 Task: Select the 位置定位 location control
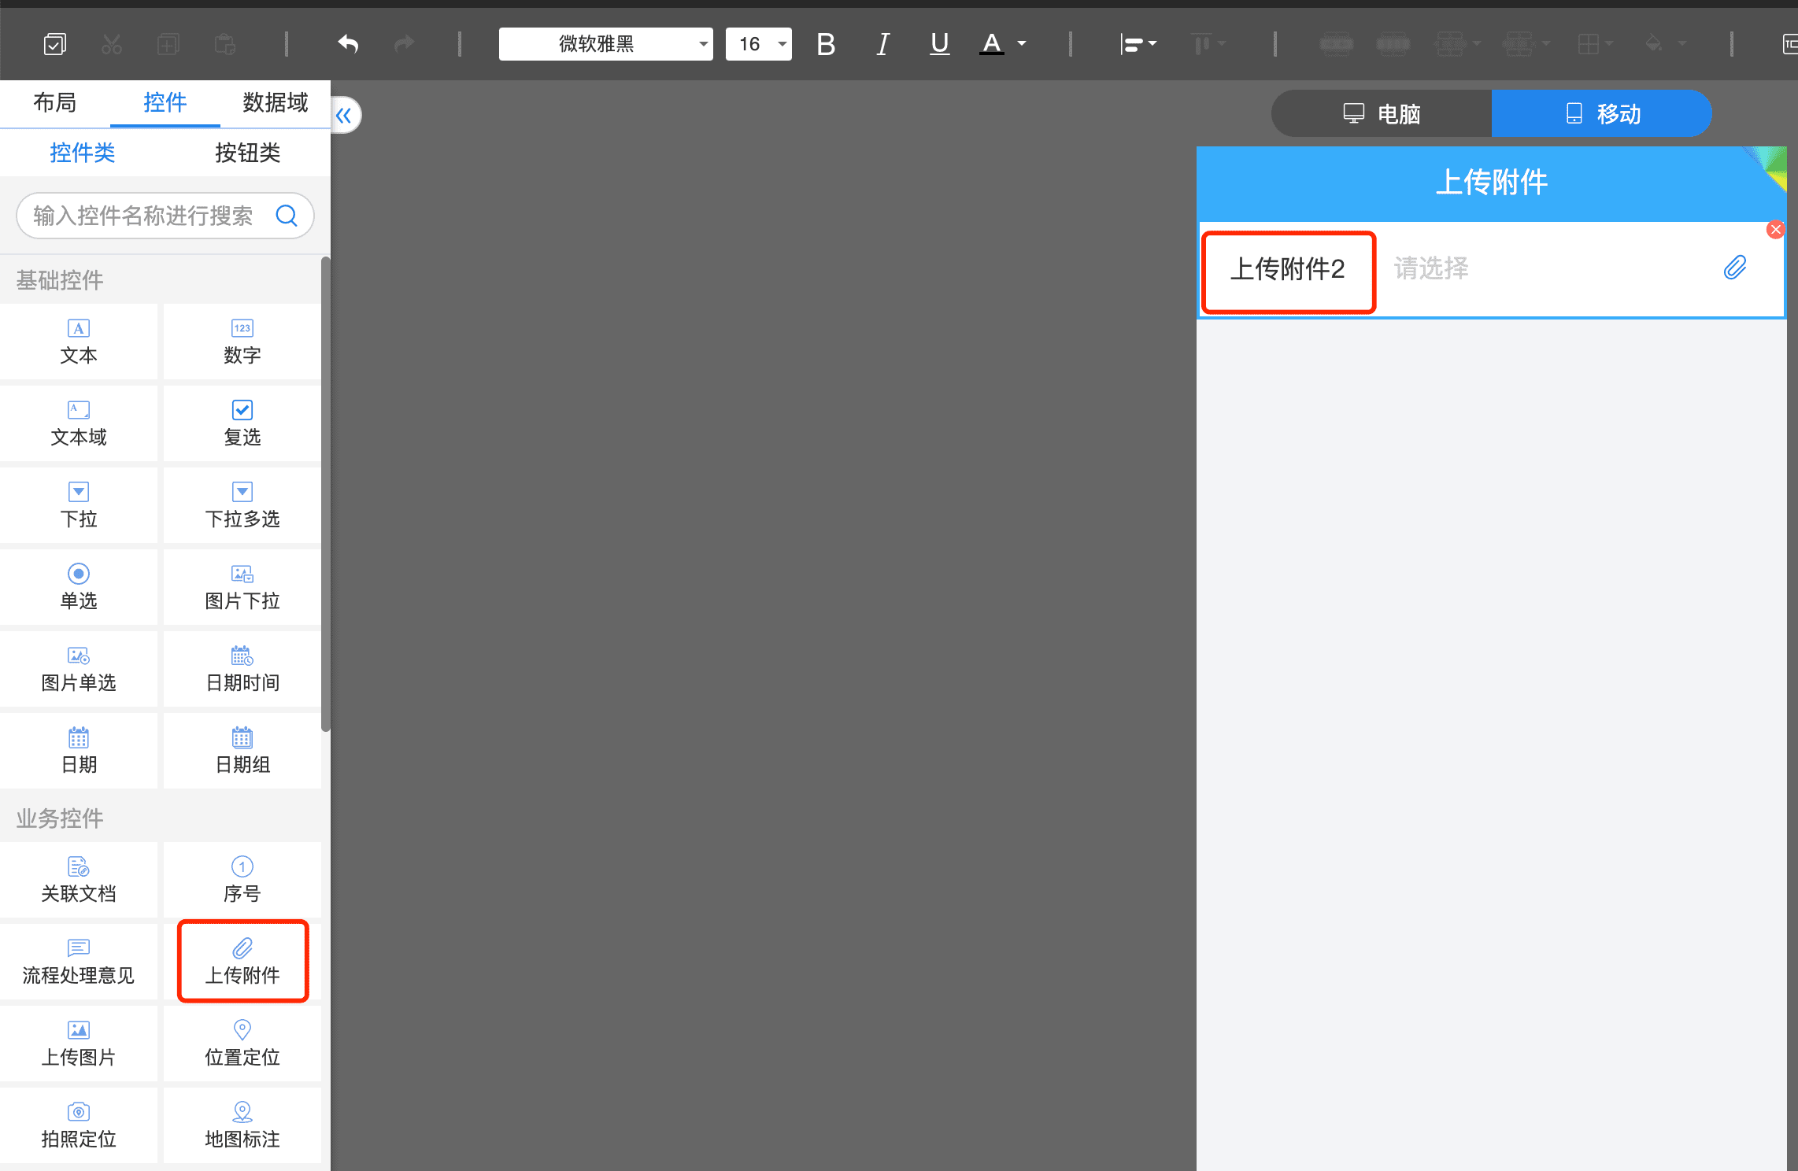coord(242,1044)
